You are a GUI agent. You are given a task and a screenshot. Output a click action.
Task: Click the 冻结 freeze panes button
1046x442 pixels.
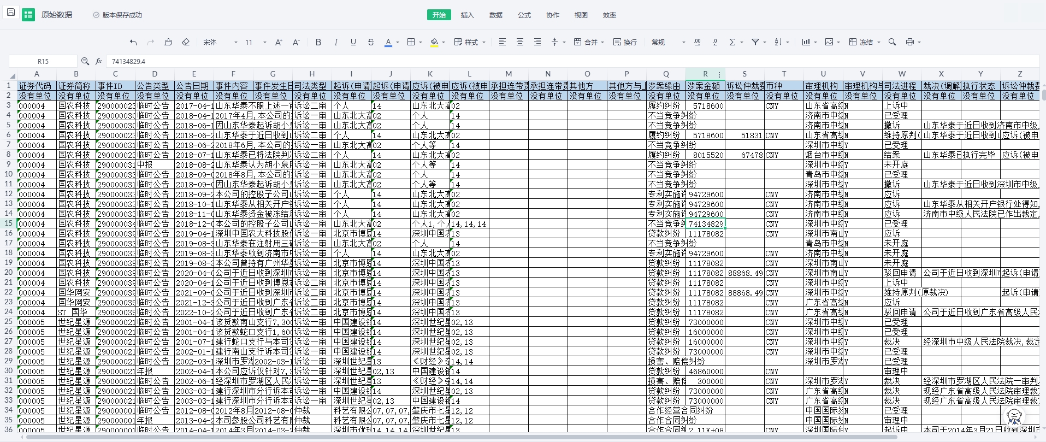click(865, 42)
